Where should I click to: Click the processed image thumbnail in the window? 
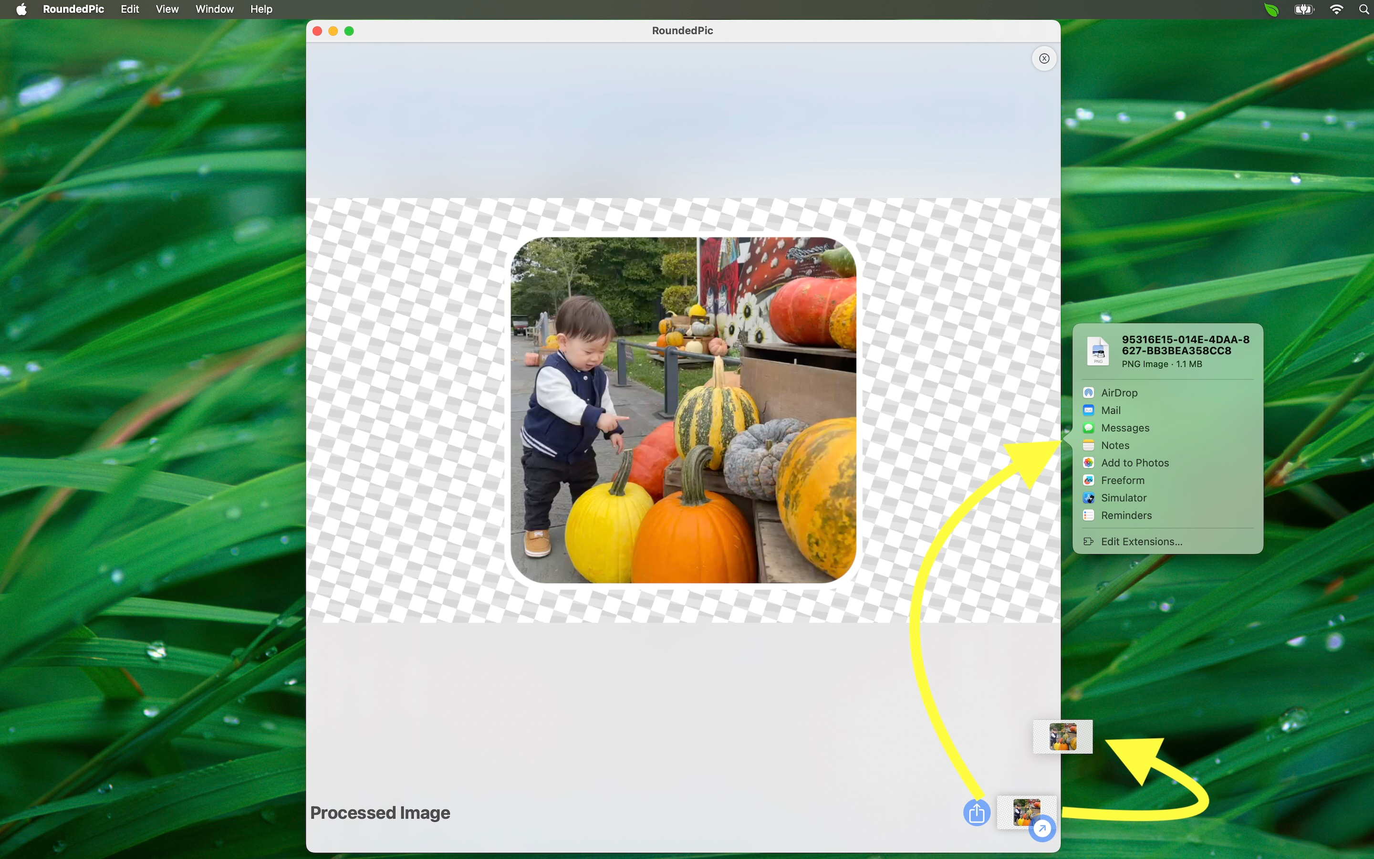pos(1027,812)
